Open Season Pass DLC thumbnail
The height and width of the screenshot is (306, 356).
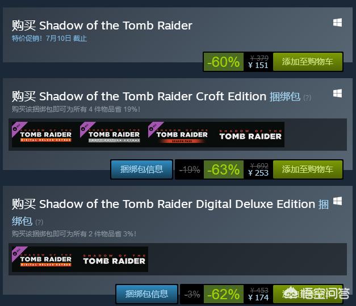coord(182,134)
